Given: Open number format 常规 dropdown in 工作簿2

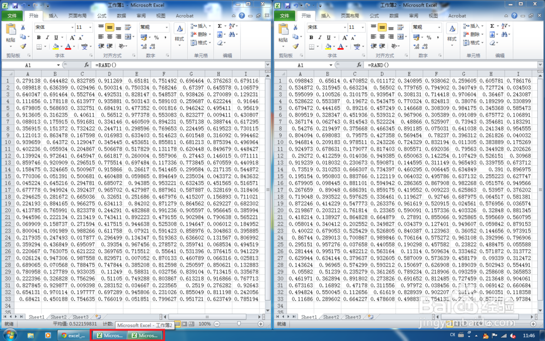Looking at the screenshot, I should click(439, 27).
